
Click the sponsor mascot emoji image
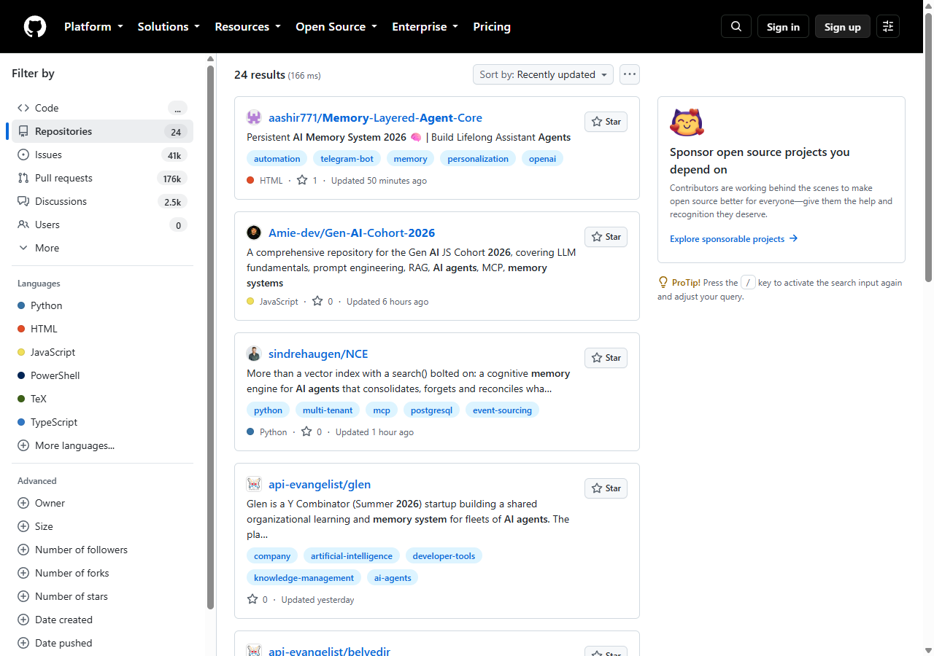tap(687, 122)
